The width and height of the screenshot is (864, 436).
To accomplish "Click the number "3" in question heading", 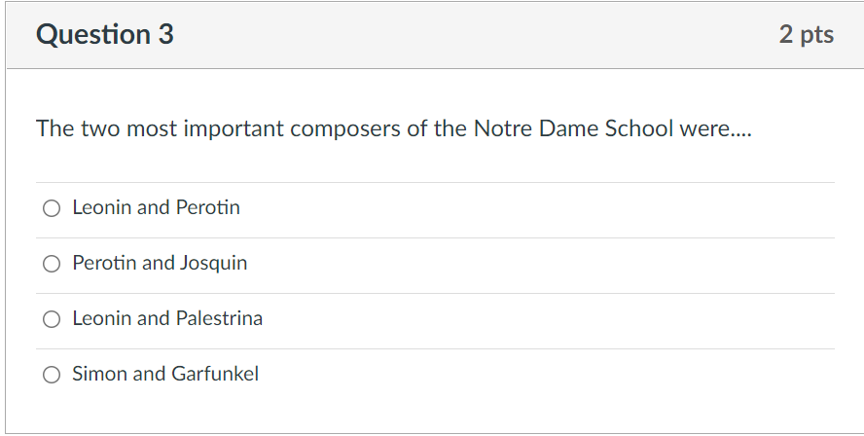I will tap(165, 35).
